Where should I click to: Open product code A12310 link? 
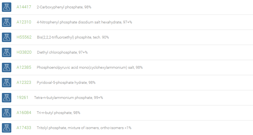[24, 22]
